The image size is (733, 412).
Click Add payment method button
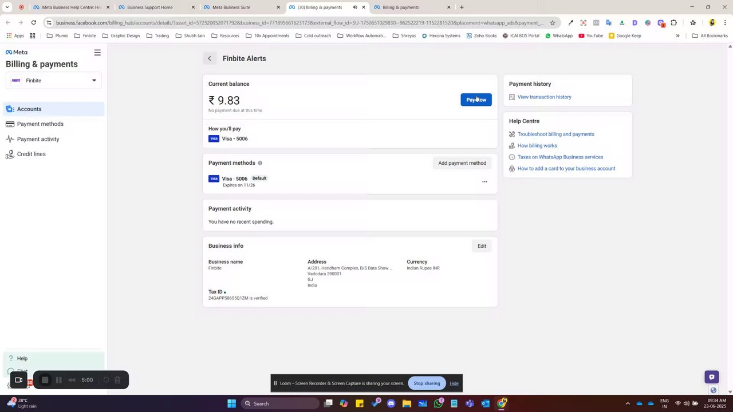462,163
